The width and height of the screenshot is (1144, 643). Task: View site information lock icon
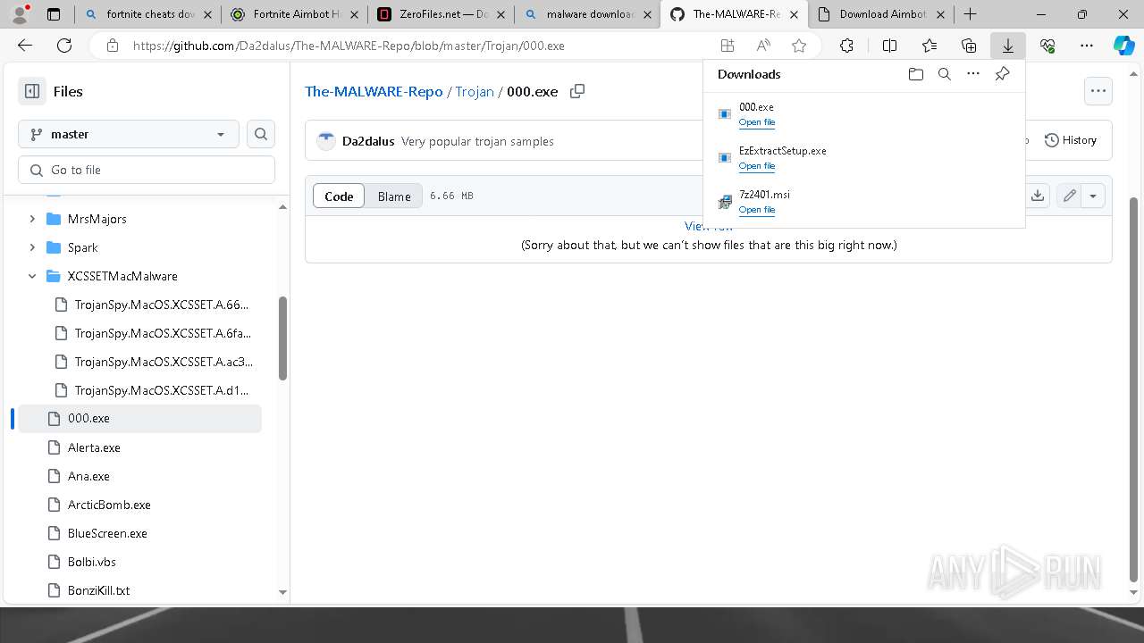coord(112,46)
